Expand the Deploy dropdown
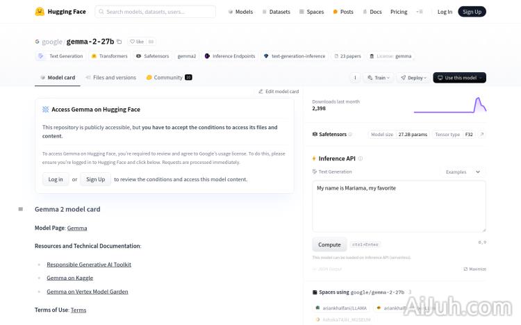This screenshot has width=521, height=325. pos(413,78)
